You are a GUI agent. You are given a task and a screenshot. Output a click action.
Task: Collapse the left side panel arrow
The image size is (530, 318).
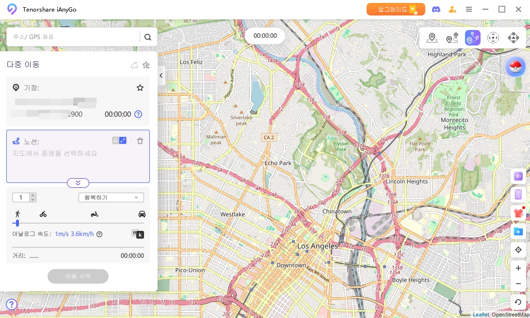click(161, 76)
